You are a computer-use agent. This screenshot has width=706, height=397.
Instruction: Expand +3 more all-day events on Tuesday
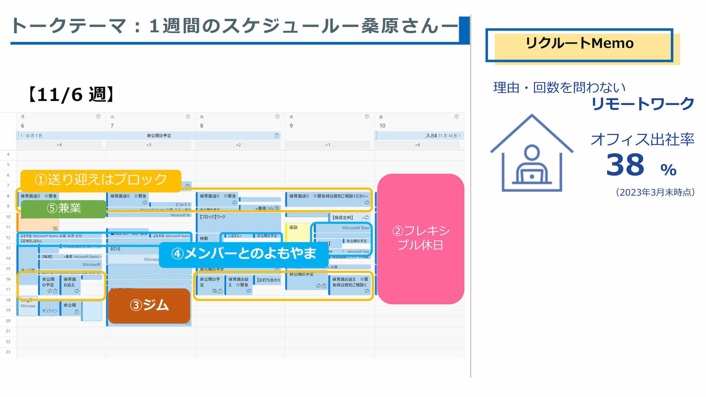pyautogui.click(x=149, y=145)
